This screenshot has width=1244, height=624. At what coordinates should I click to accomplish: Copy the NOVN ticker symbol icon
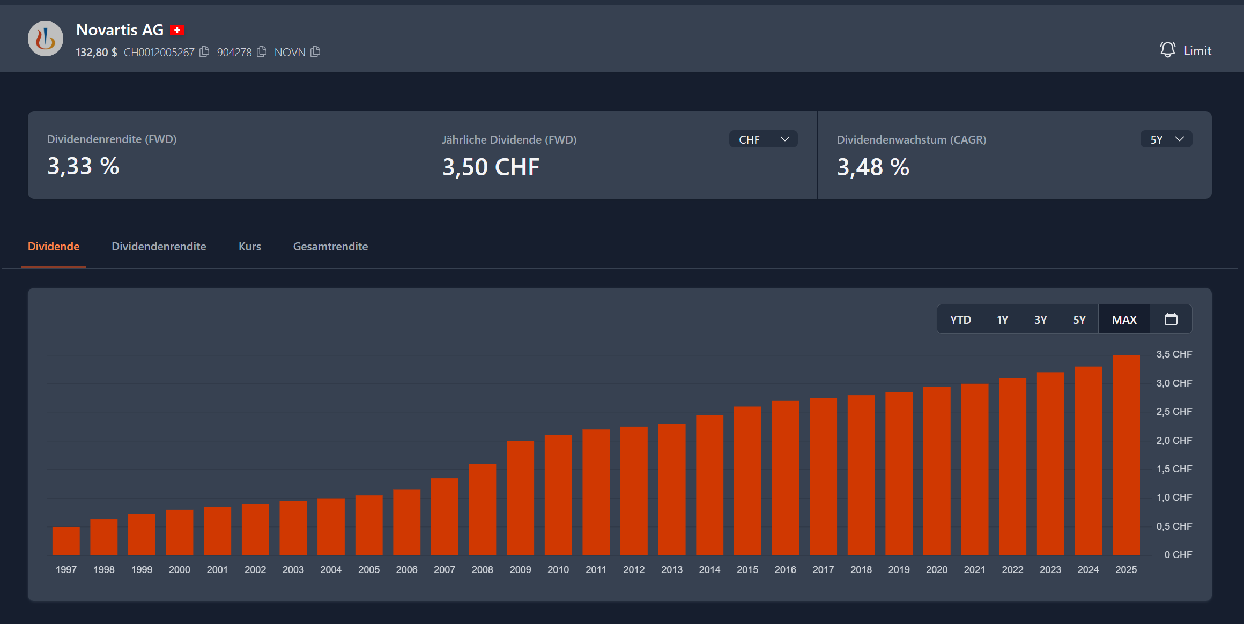[315, 51]
